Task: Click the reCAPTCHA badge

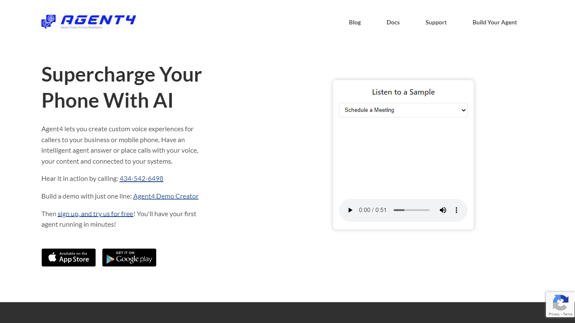Action: tap(560, 304)
